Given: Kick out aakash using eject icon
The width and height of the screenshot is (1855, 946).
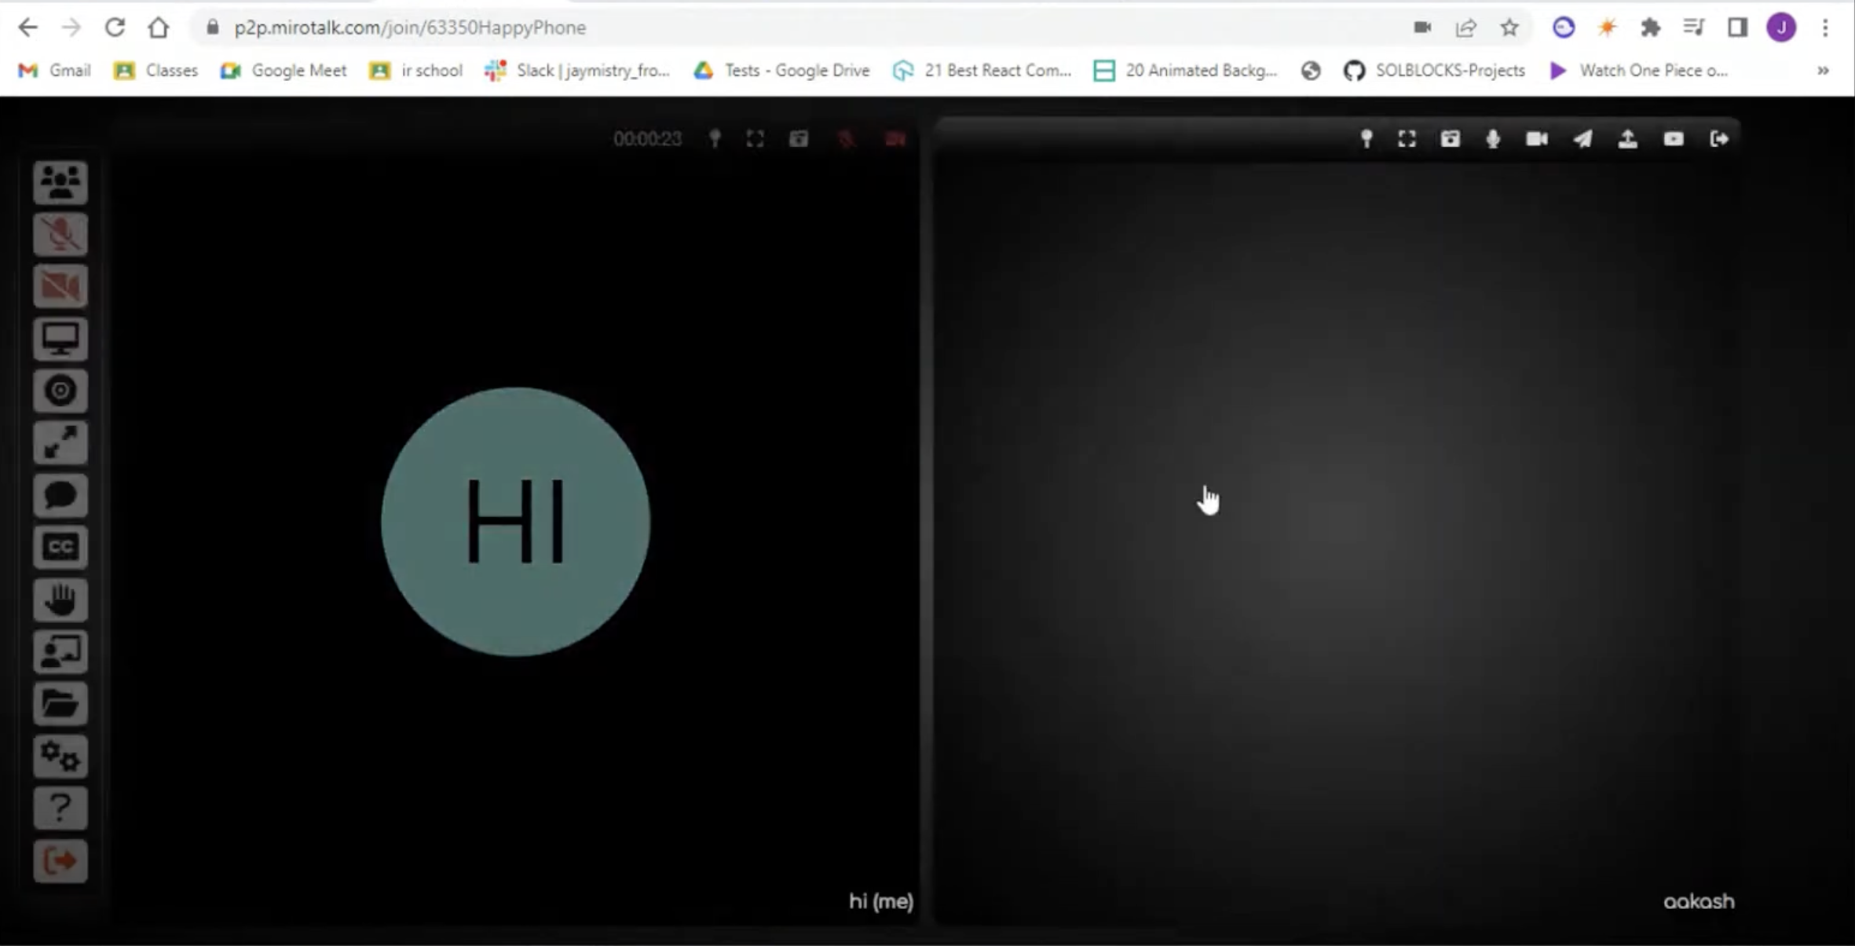Looking at the screenshot, I should 1718,139.
